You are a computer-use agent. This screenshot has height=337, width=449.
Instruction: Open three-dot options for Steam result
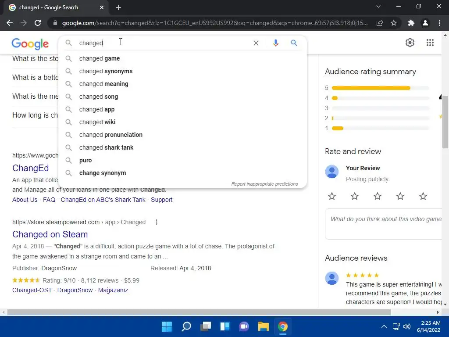[x=157, y=222]
